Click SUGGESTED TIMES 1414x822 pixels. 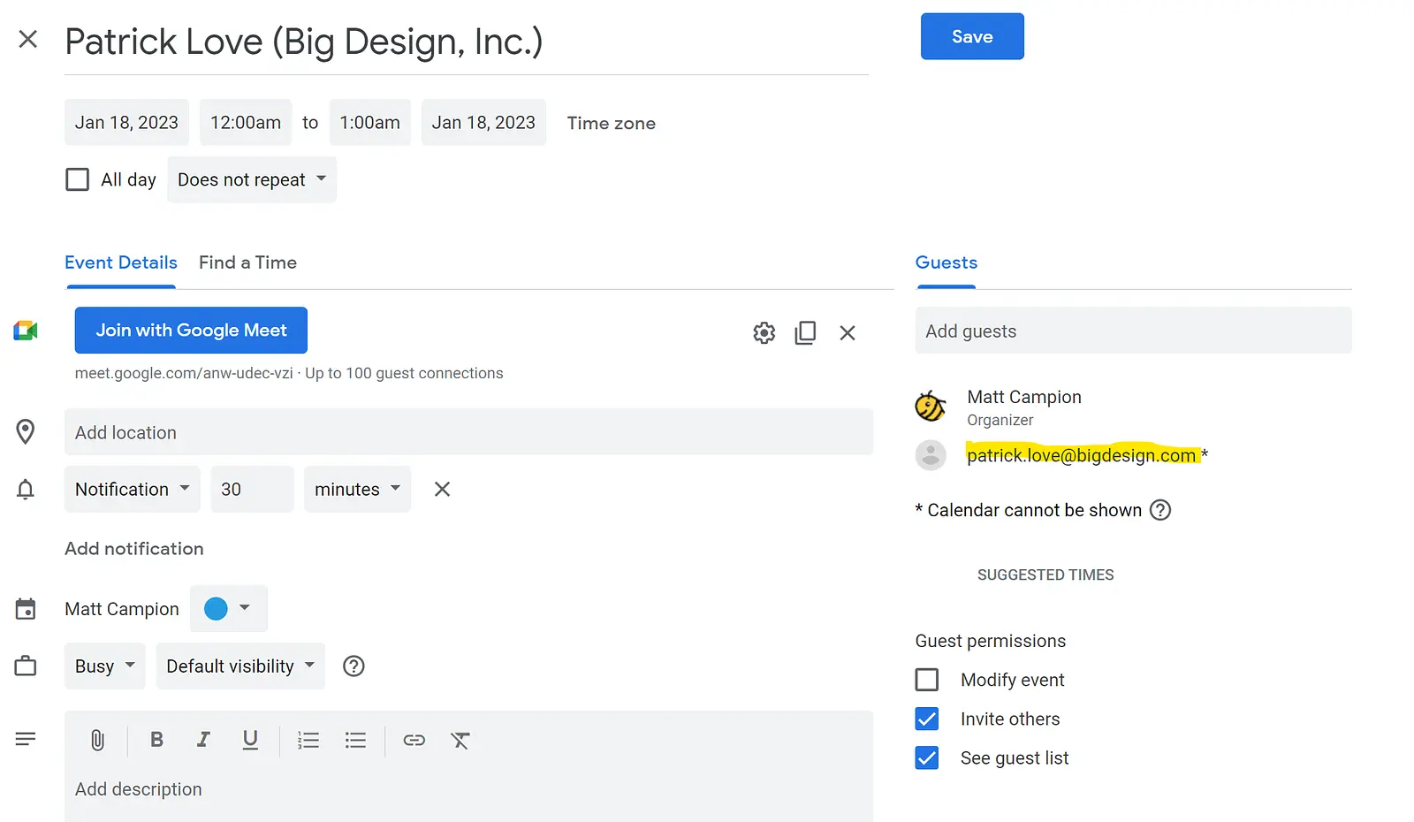[1045, 575]
